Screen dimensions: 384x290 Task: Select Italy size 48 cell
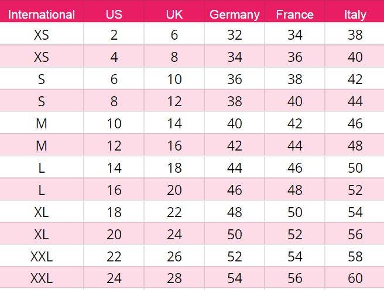[x=355, y=146]
